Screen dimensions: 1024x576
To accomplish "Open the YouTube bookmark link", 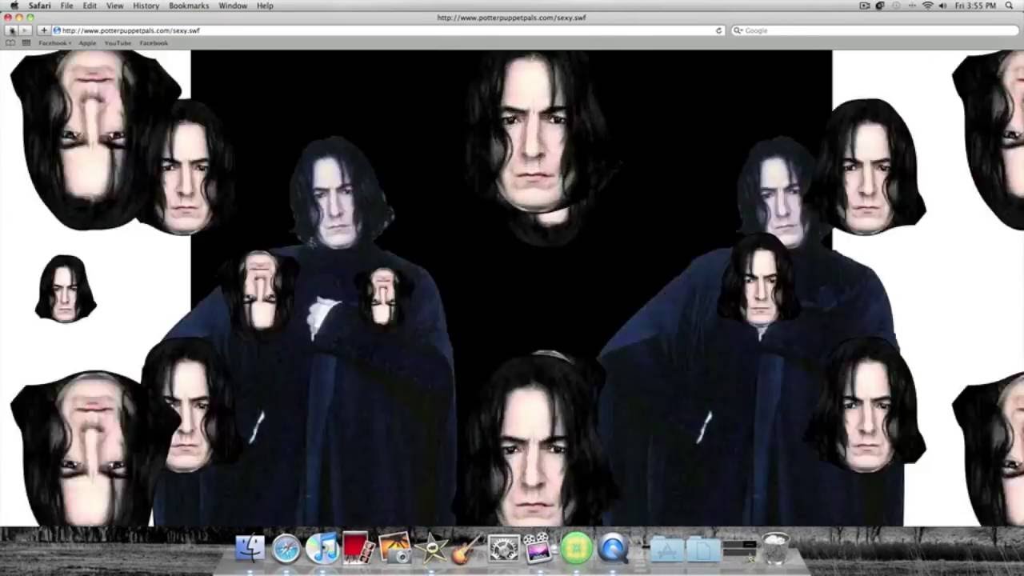I will pos(118,43).
